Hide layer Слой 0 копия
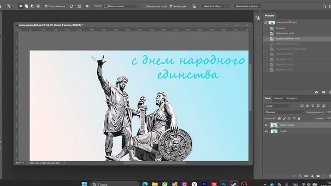 266,125
